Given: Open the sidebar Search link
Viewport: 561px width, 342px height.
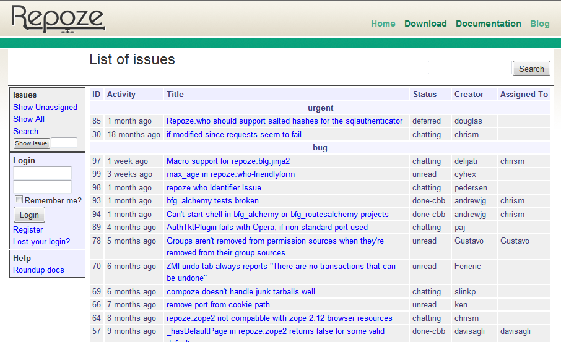Looking at the screenshot, I should 25,131.
